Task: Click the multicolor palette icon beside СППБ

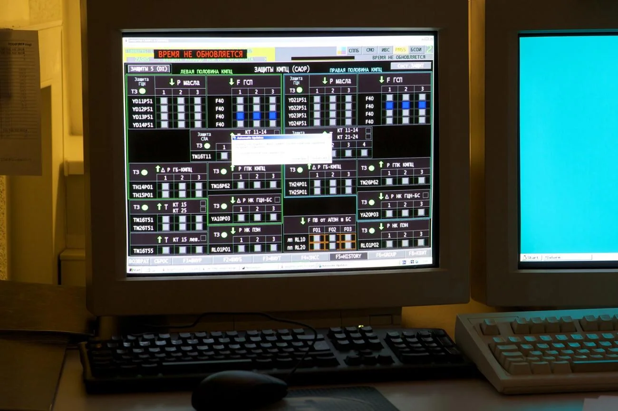Action: [341, 50]
